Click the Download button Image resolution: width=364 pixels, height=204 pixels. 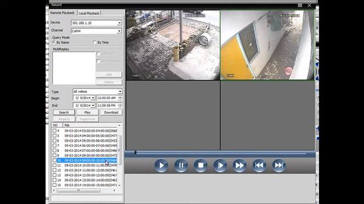(x=111, y=112)
